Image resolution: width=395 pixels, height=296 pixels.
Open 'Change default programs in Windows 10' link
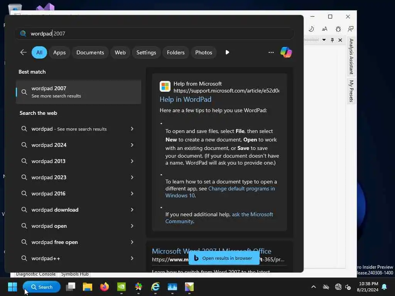[220, 192]
